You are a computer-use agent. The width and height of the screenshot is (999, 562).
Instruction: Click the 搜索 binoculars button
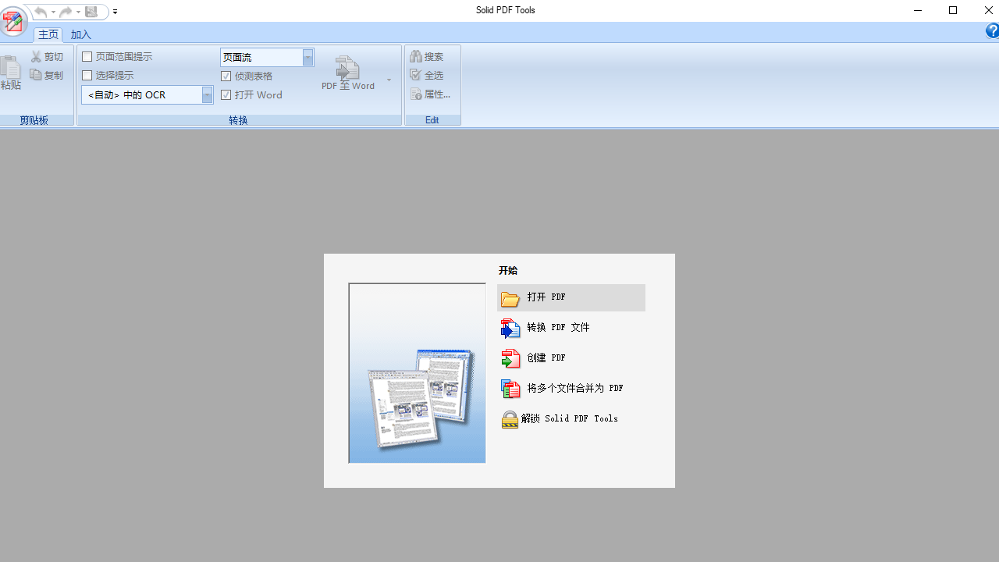click(x=427, y=57)
